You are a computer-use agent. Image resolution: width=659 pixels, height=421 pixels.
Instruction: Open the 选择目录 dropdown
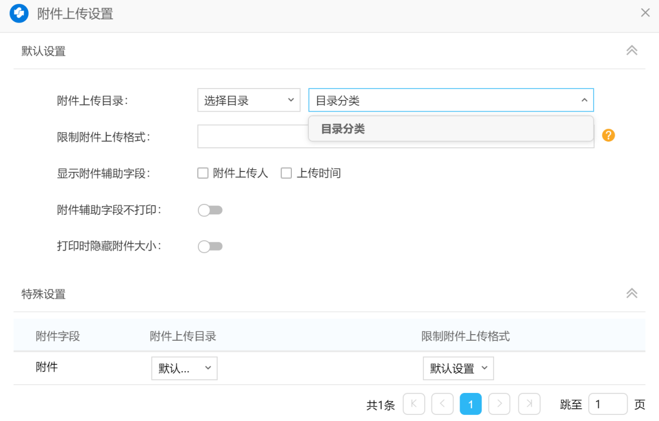click(x=248, y=101)
